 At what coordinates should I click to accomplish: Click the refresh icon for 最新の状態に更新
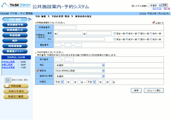coord(8,80)
